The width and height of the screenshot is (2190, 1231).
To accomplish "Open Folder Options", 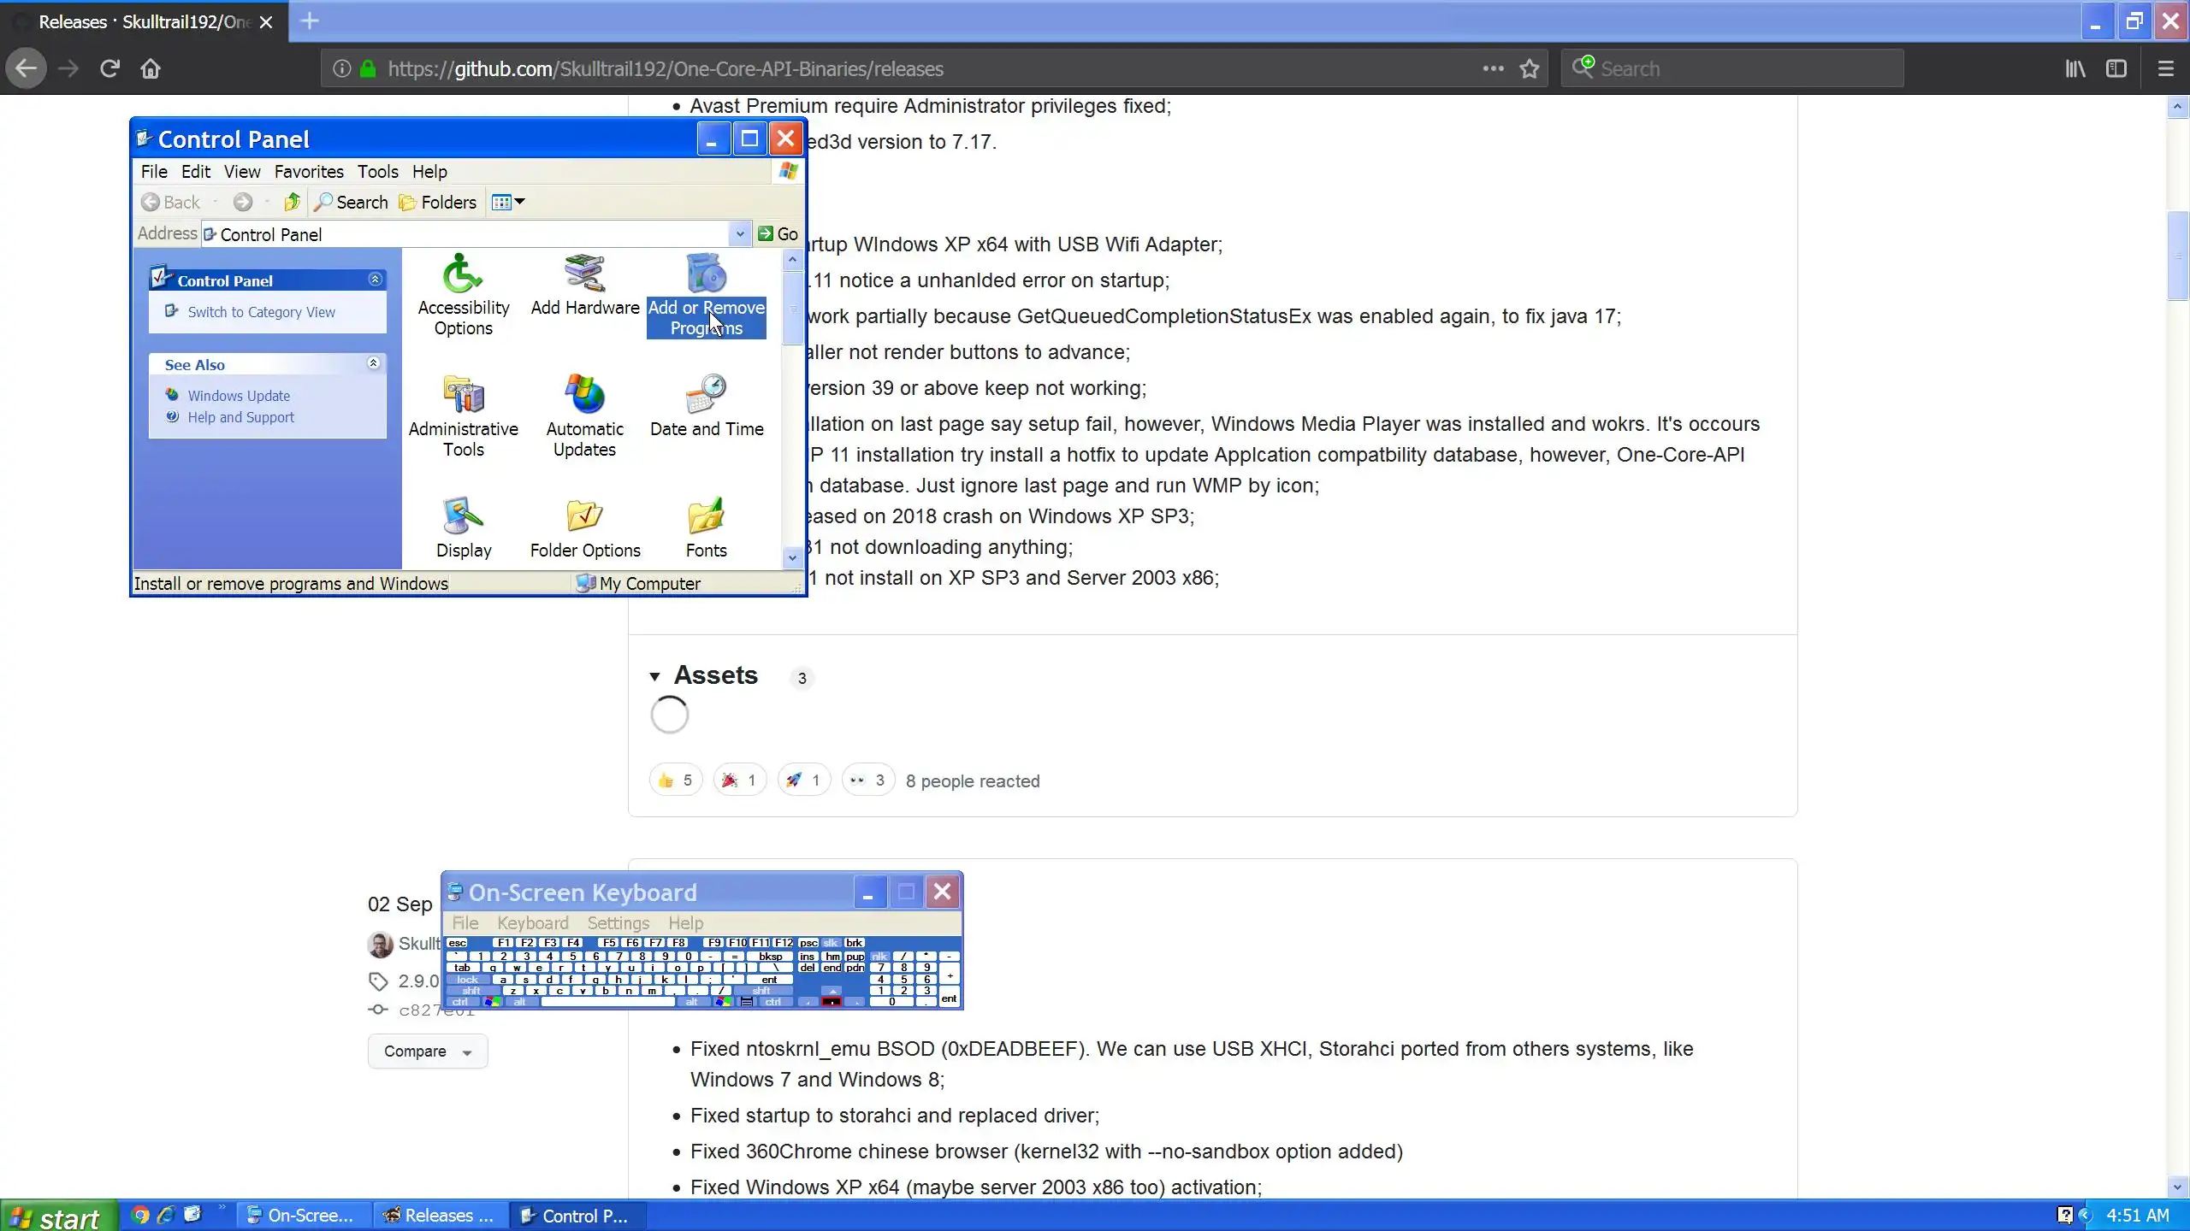I will 585,527.
